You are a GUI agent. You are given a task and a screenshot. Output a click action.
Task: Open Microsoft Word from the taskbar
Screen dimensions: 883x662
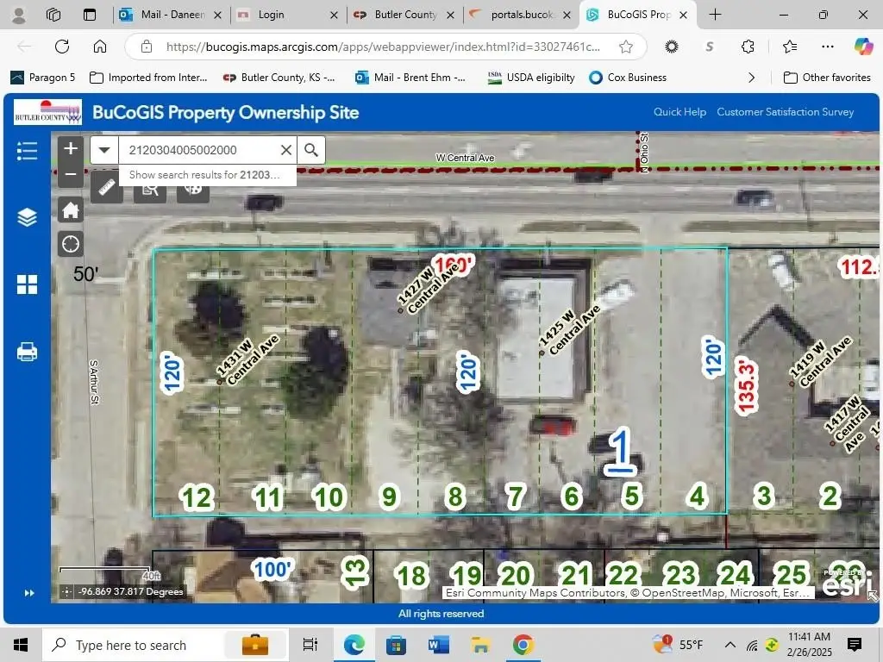point(438,645)
